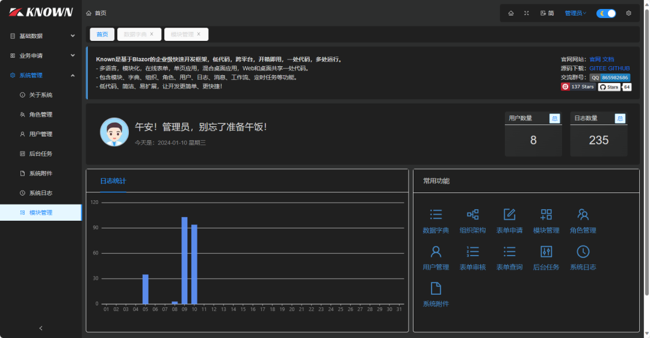Open the 文档 documentation link

pyautogui.click(x=608, y=60)
